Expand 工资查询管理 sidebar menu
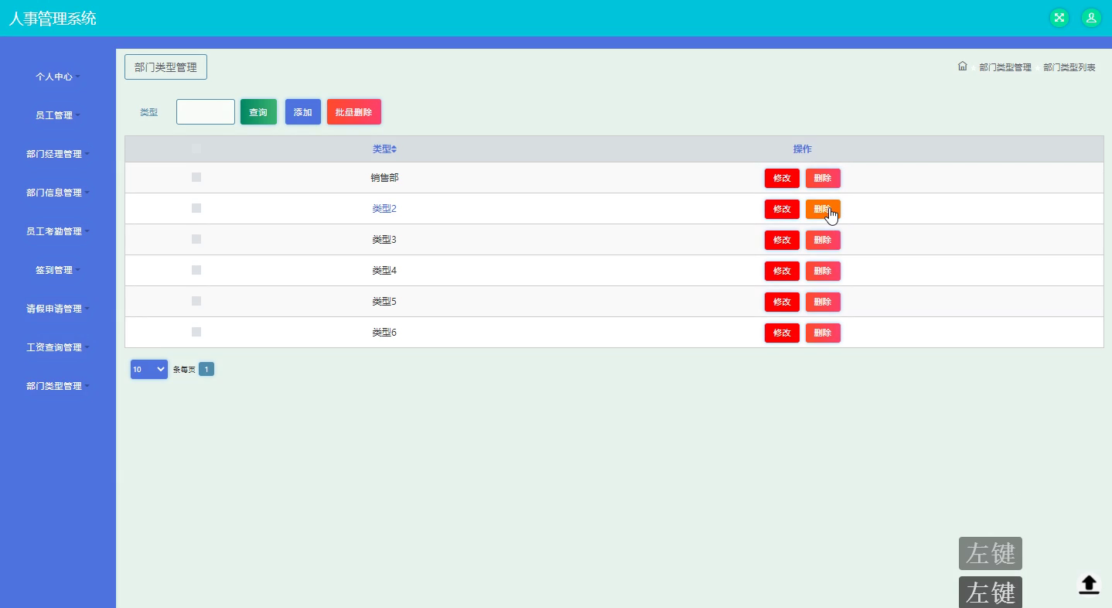The width and height of the screenshot is (1112, 608). [58, 347]
